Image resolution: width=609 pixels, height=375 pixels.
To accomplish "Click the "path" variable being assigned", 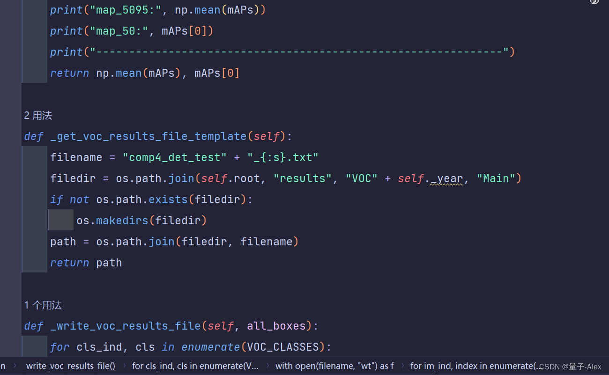I will (x=63, y=242).
